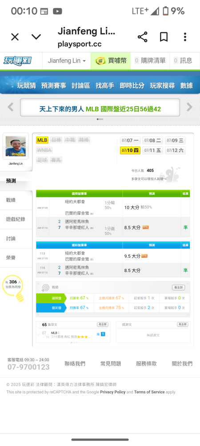This screenshot has height=446, width=200.
Task: Go to 討論區 nav item
Action: pos(81,85)
